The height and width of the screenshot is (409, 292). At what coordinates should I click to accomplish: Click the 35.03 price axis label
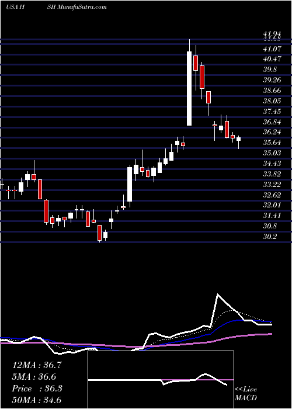[272, 153]
